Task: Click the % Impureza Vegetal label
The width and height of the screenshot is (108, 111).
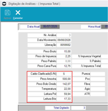Action: tap(89, 56)
